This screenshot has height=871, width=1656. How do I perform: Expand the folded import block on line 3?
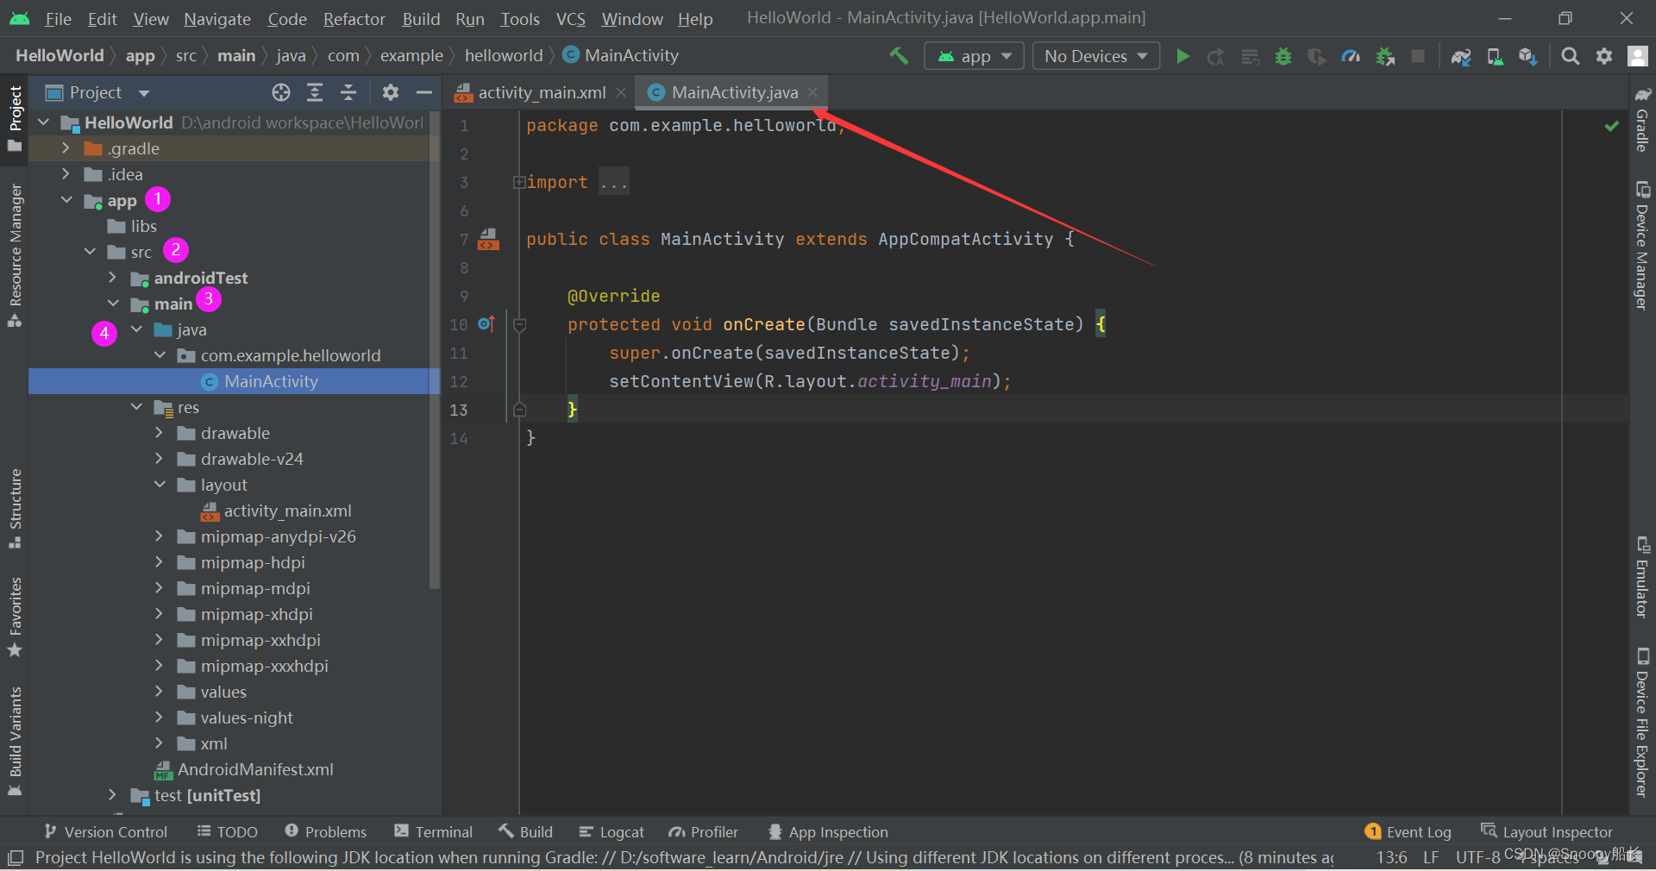[x=518, y=182]
